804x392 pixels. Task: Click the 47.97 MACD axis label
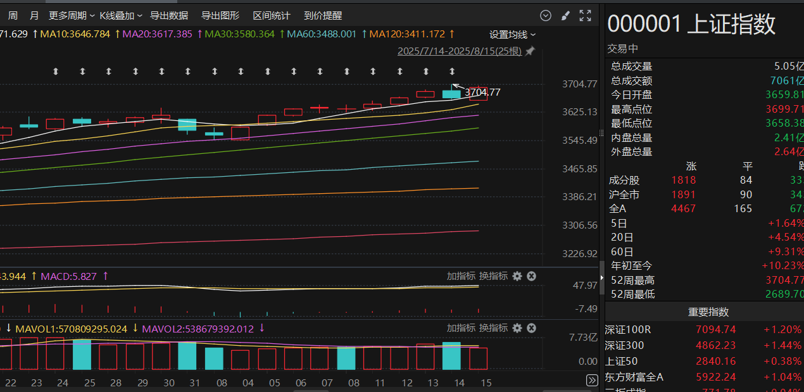pyautogui.click(x=585, y=286)
